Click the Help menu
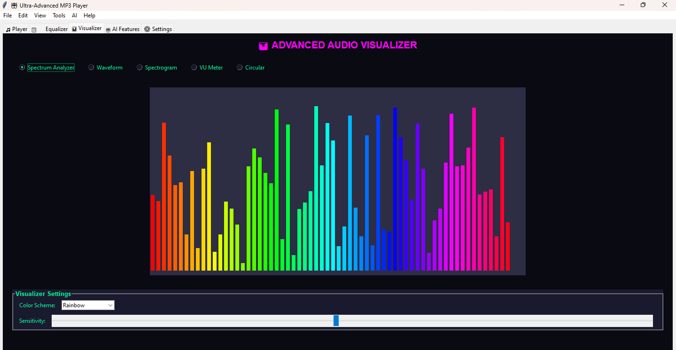The image size is (676, 350). pyautogui.click(x=89, y=16)
